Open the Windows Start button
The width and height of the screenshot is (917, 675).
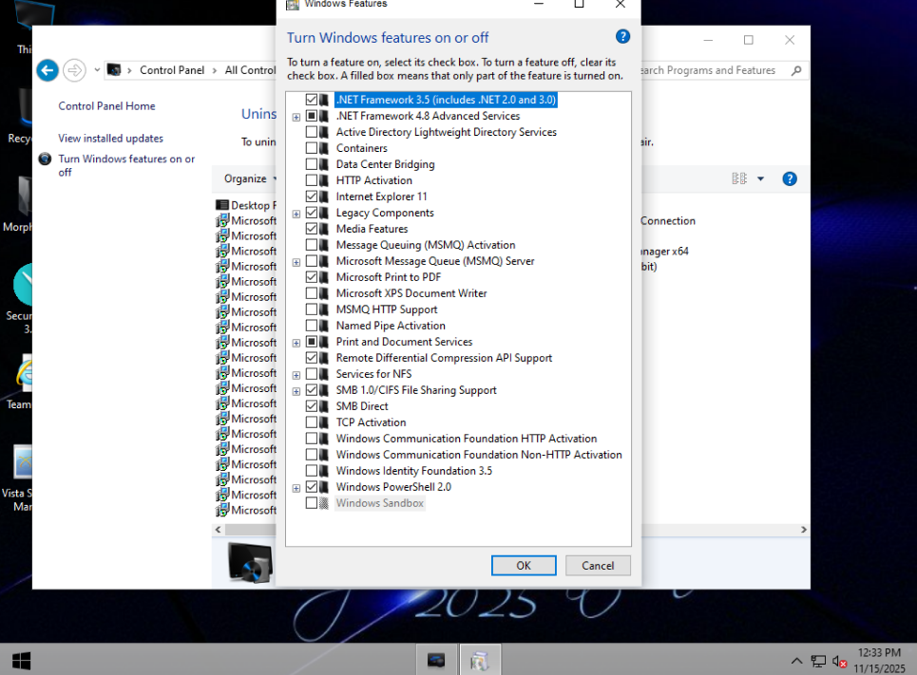21,661
